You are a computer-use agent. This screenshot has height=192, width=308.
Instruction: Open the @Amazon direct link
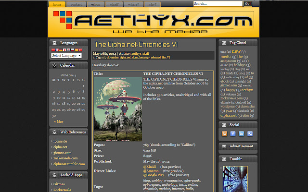point(151,171)
